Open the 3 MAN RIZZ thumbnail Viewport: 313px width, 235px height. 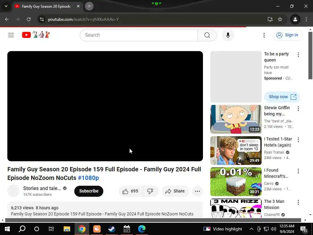coord(236,208)
